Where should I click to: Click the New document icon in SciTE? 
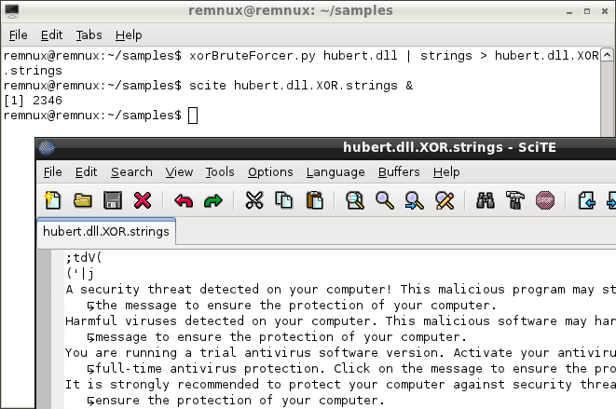tap(52, 200)
